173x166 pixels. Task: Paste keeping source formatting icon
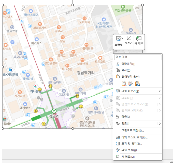(131, 83)
